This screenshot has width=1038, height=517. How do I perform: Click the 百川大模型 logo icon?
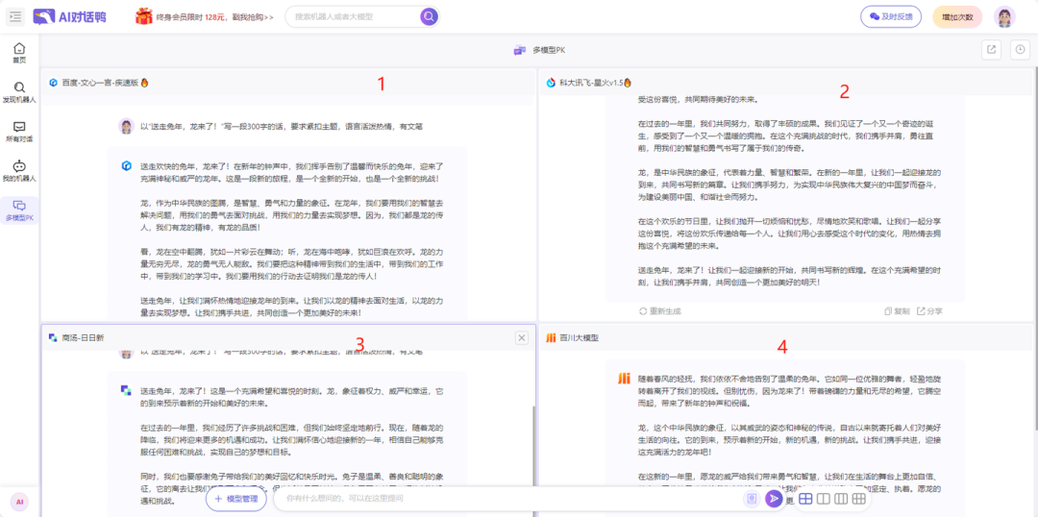(x=551, y=337)
